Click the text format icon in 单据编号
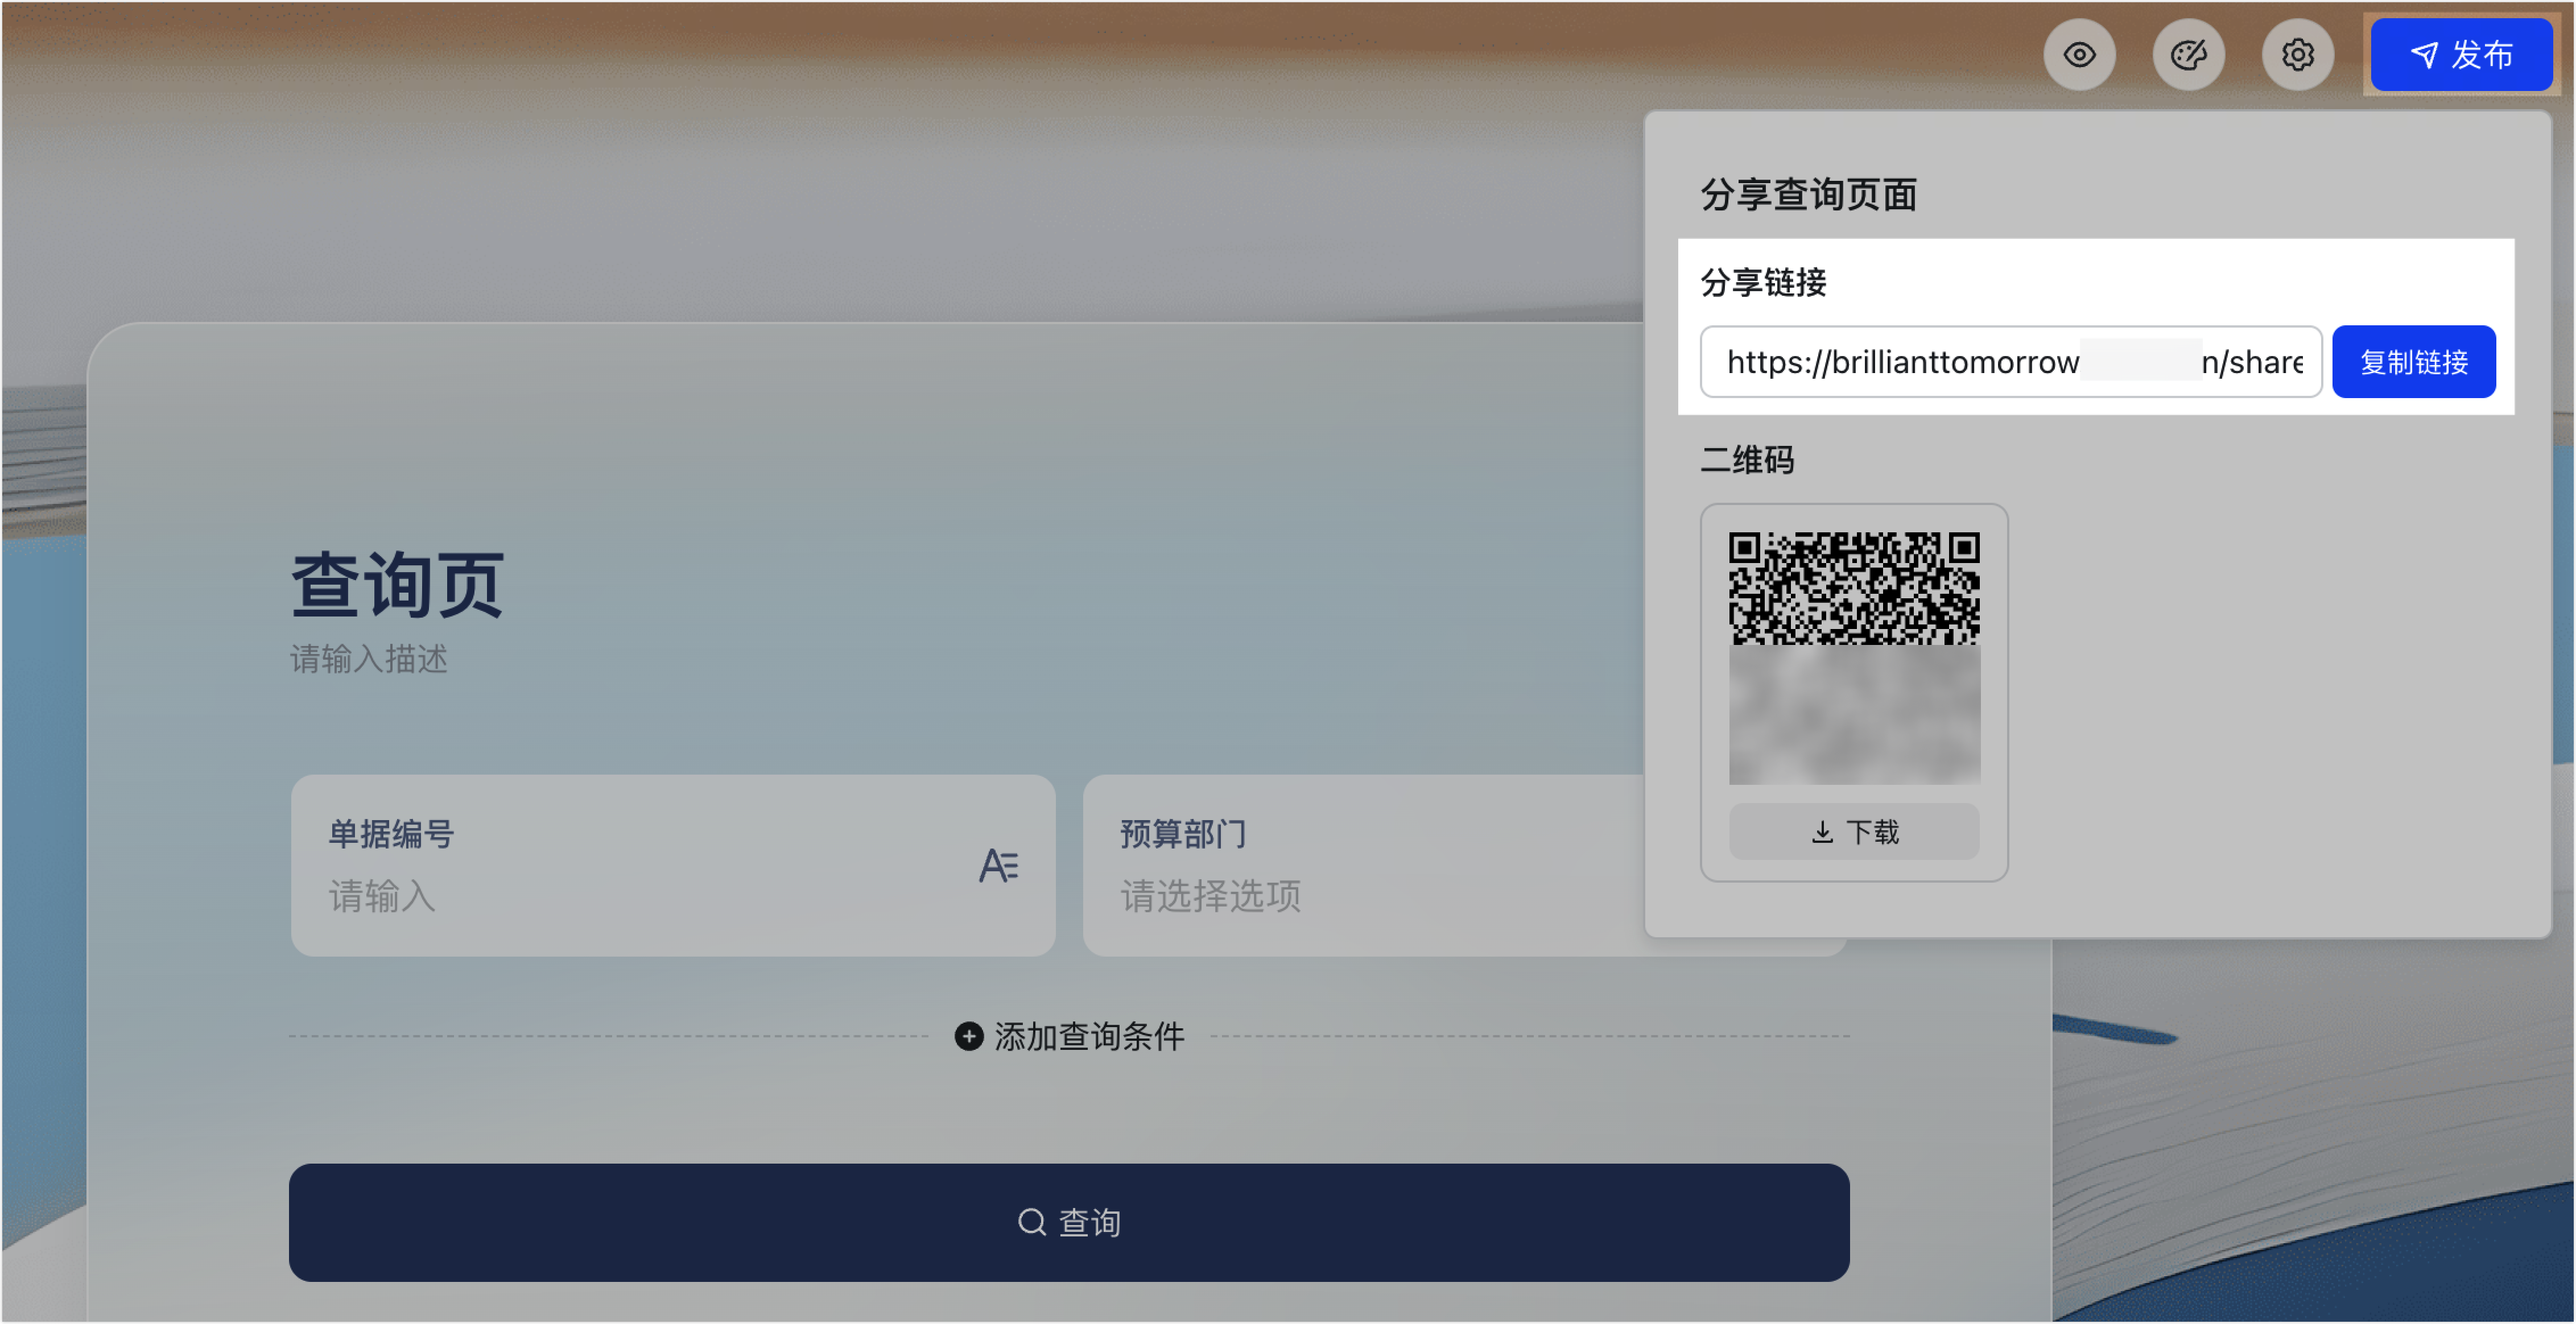2576x1324 pixels. [x=998, y=865]
